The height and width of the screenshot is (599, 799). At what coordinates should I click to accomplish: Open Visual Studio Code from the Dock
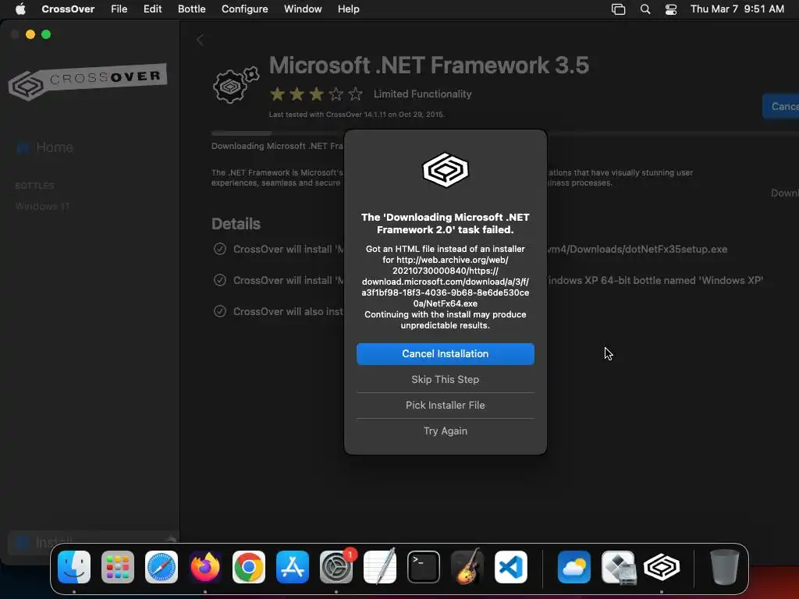510,567
